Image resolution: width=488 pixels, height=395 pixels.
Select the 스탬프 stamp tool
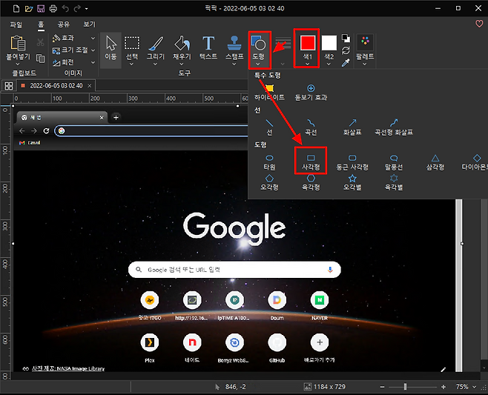pyautogui.click(x=234, y=48)
